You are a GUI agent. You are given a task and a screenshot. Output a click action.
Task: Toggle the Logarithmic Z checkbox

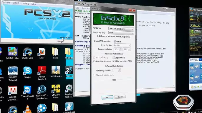tap(114, 58)
